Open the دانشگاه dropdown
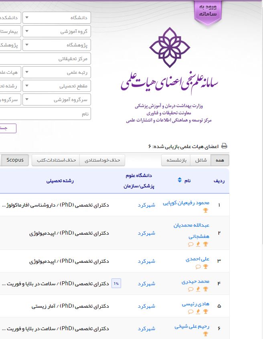Screen dimensions: 263x339 [57, 18]
